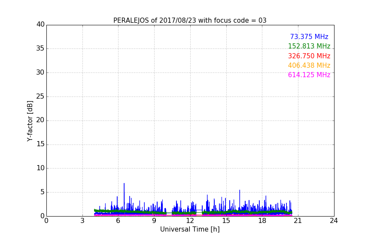Select the 73.375 MHz legend label

[309, 37]
